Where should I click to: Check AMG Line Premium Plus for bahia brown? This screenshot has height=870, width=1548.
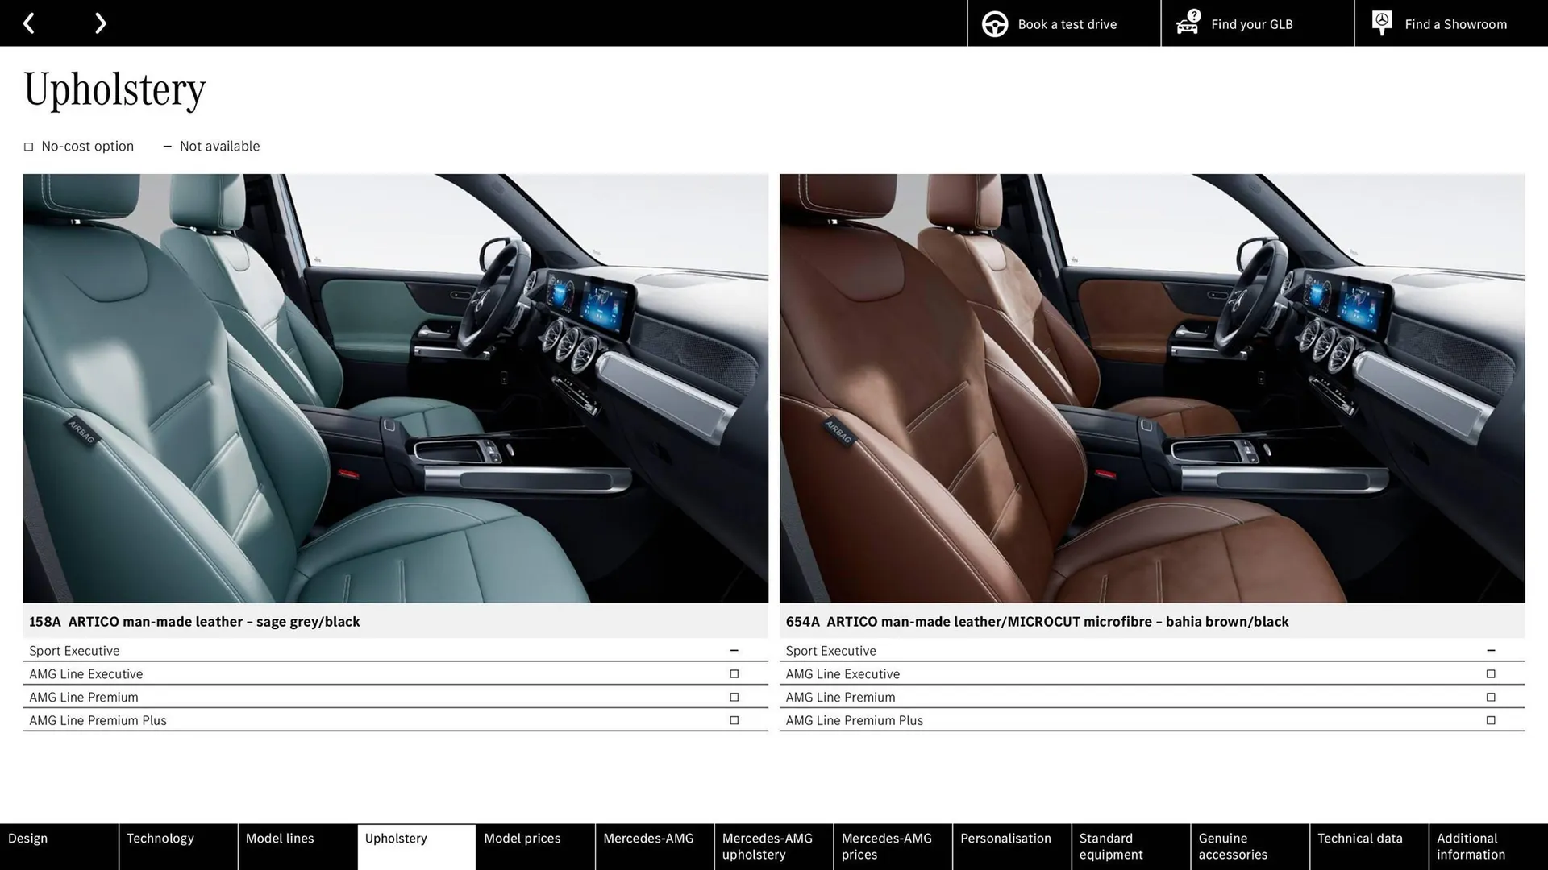(1492, 720)
